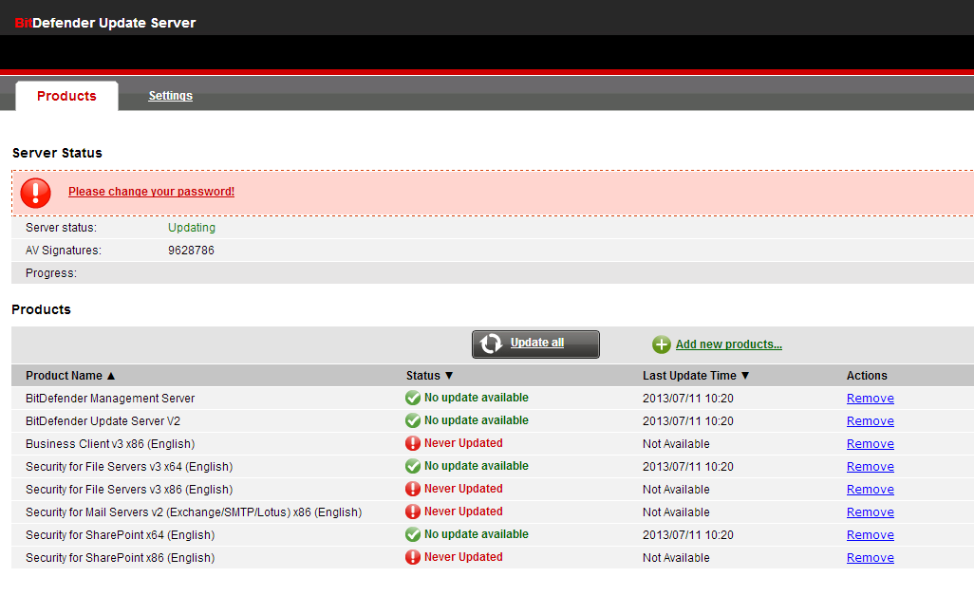Click the AV Signatures: label

point(64,251)
